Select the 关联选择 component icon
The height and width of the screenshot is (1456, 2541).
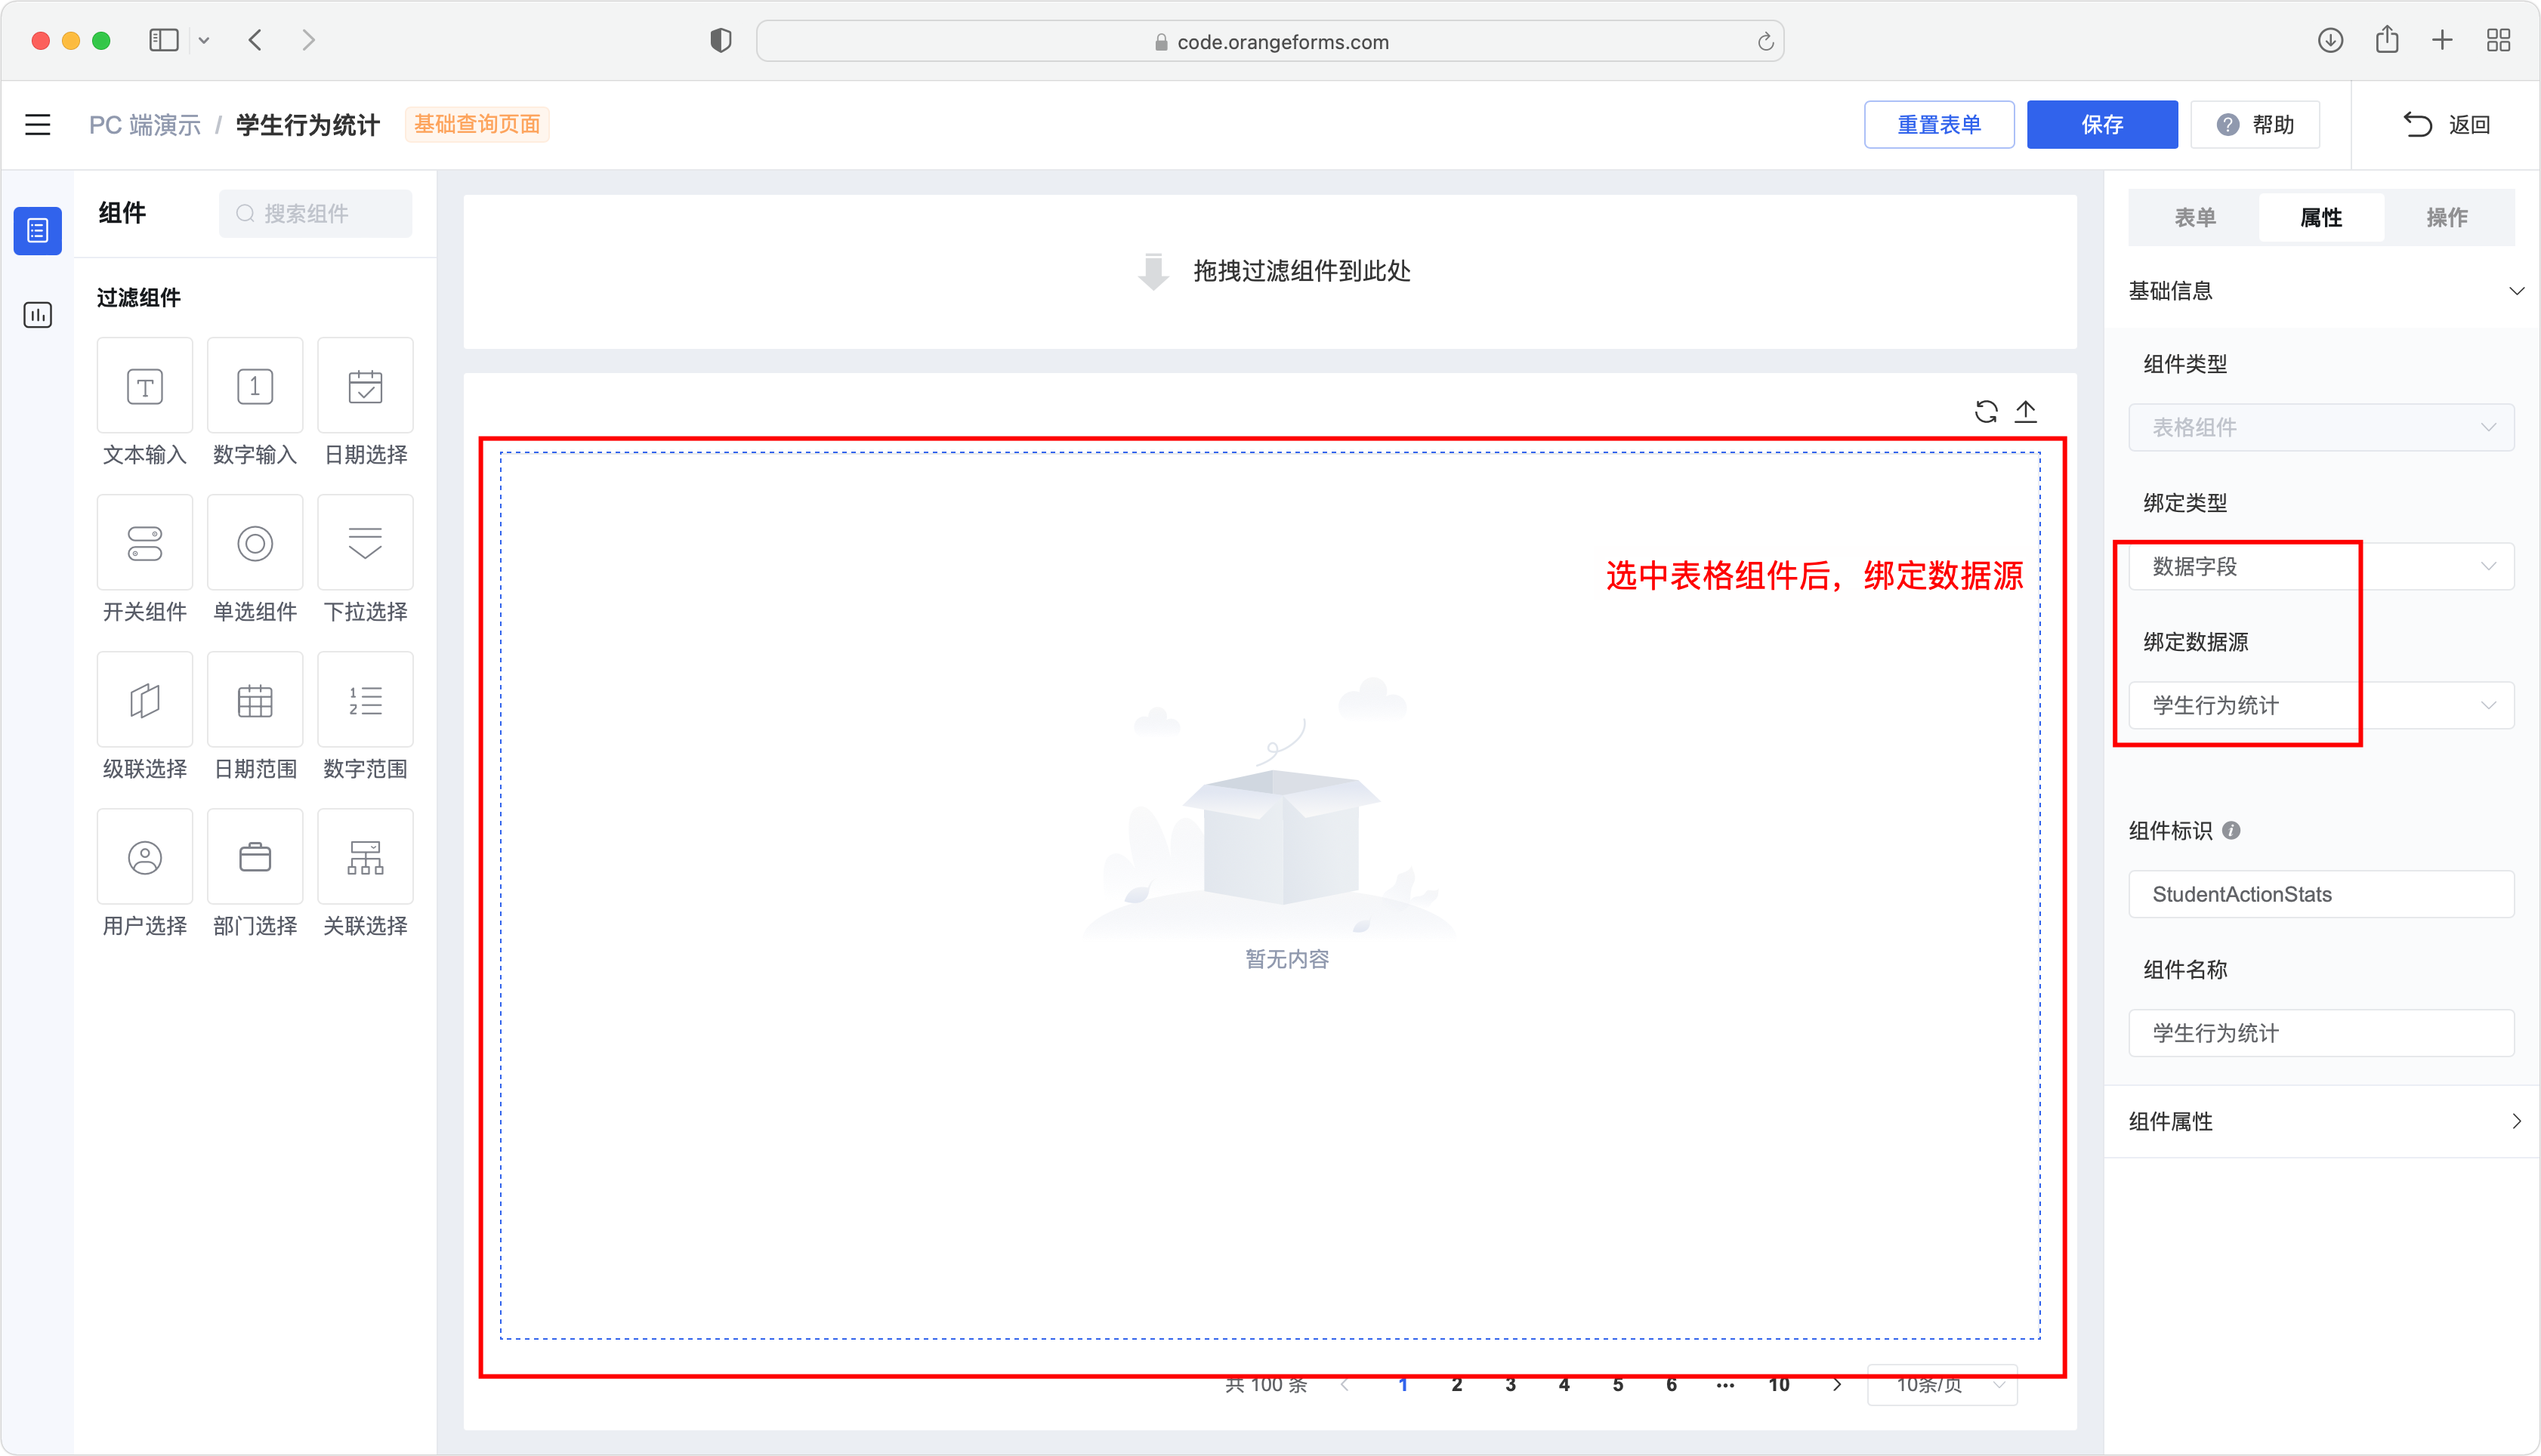click(365, 857)
